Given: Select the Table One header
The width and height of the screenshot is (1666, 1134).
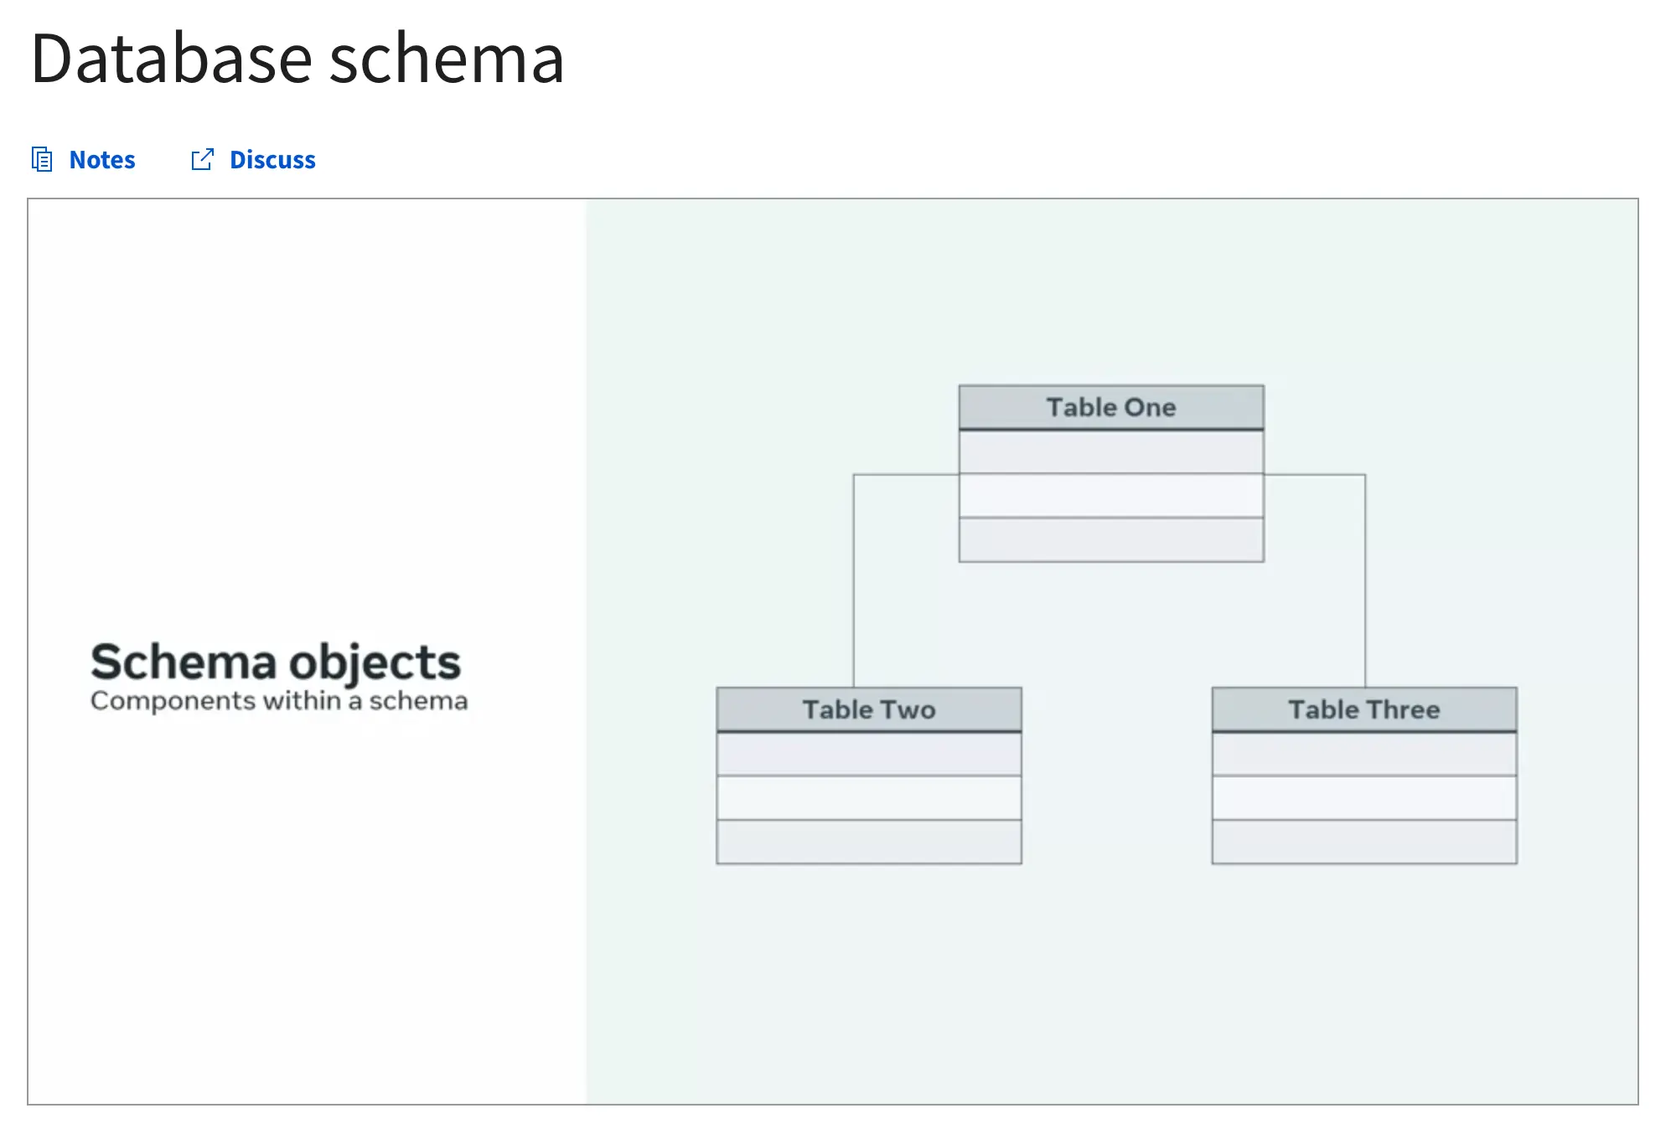Looking at the screenshot, I should pyautogui.click(x=1111, y=407).
